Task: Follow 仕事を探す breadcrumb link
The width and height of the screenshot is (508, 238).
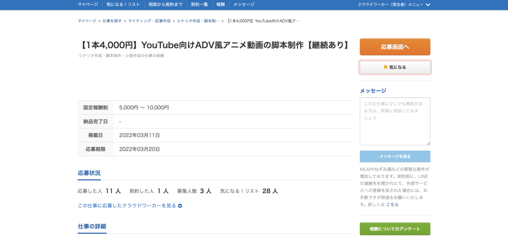Action: point(112,21)
